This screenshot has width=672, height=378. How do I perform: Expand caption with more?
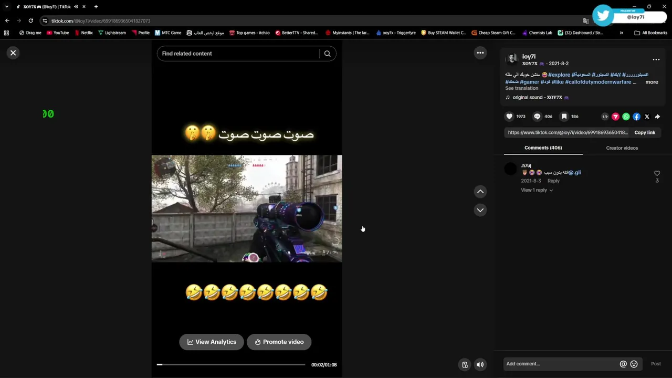pyautogui.click(x=652, y=82)
